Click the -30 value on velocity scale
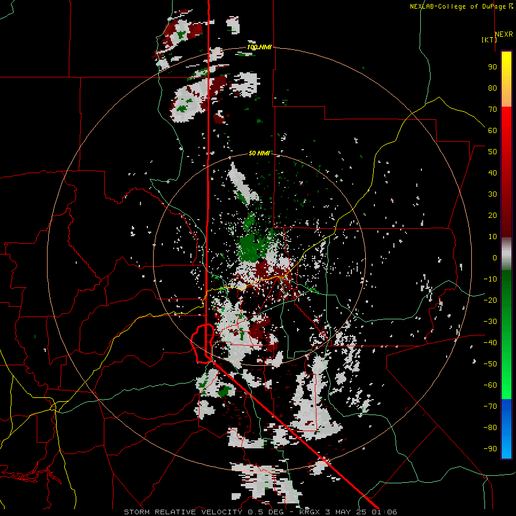This screenshot has width=516, height=516. [490, 322]
